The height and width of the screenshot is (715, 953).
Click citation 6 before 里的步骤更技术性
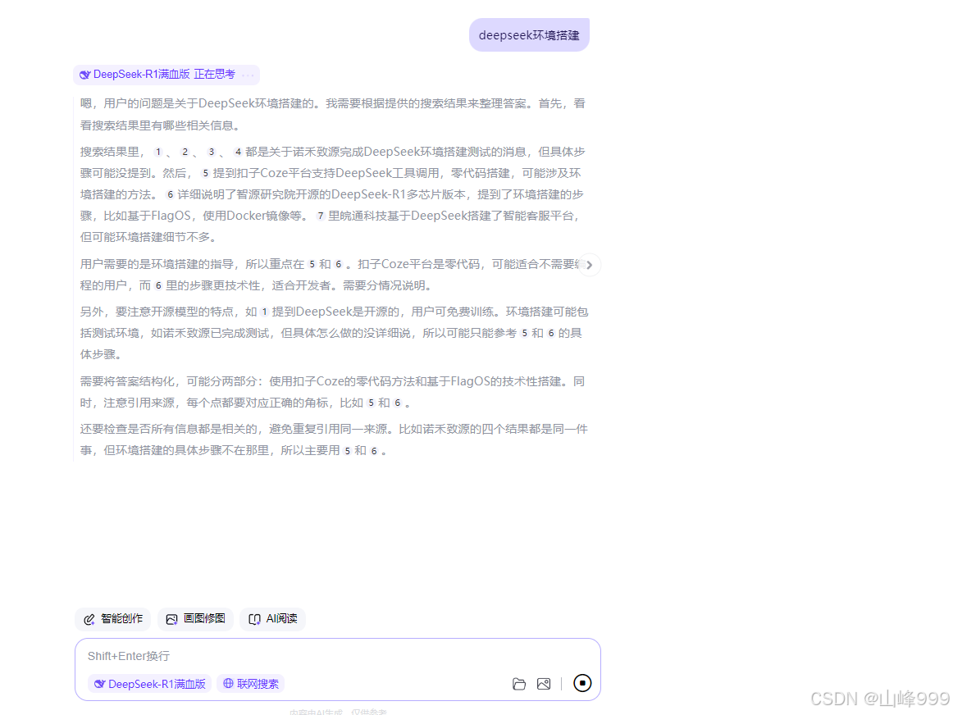pyautogui.click(x=158, y=285)
